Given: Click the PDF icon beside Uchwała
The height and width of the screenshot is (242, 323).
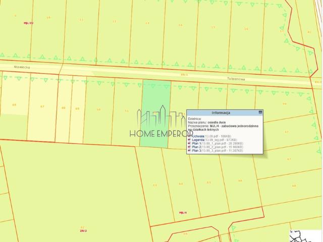Looking at the screenshot, I should click(189, 136).
